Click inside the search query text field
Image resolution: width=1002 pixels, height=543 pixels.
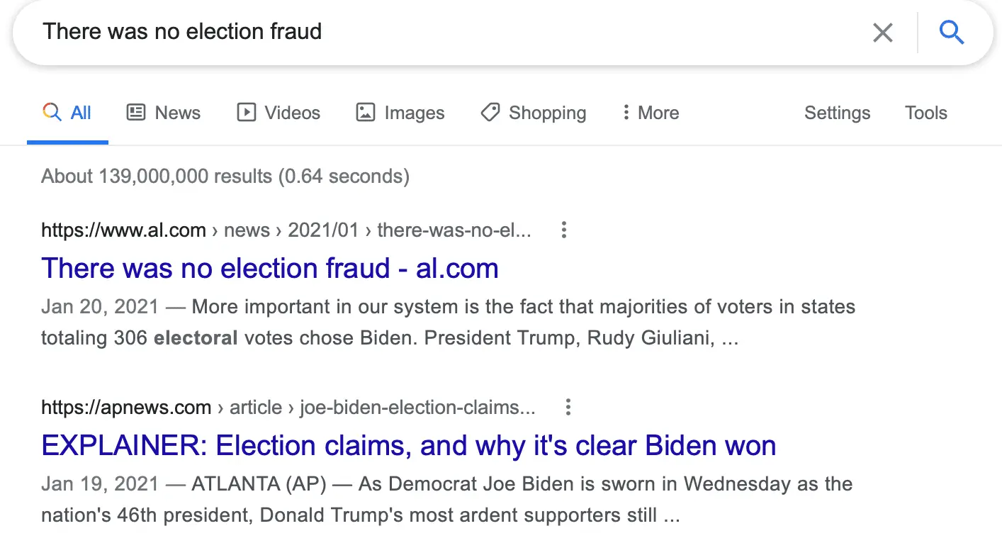pyautogui.click(x=425, y=33)
